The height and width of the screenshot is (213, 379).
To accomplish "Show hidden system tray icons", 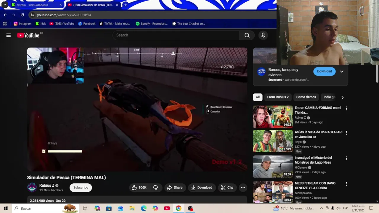I will coord(321,208).
